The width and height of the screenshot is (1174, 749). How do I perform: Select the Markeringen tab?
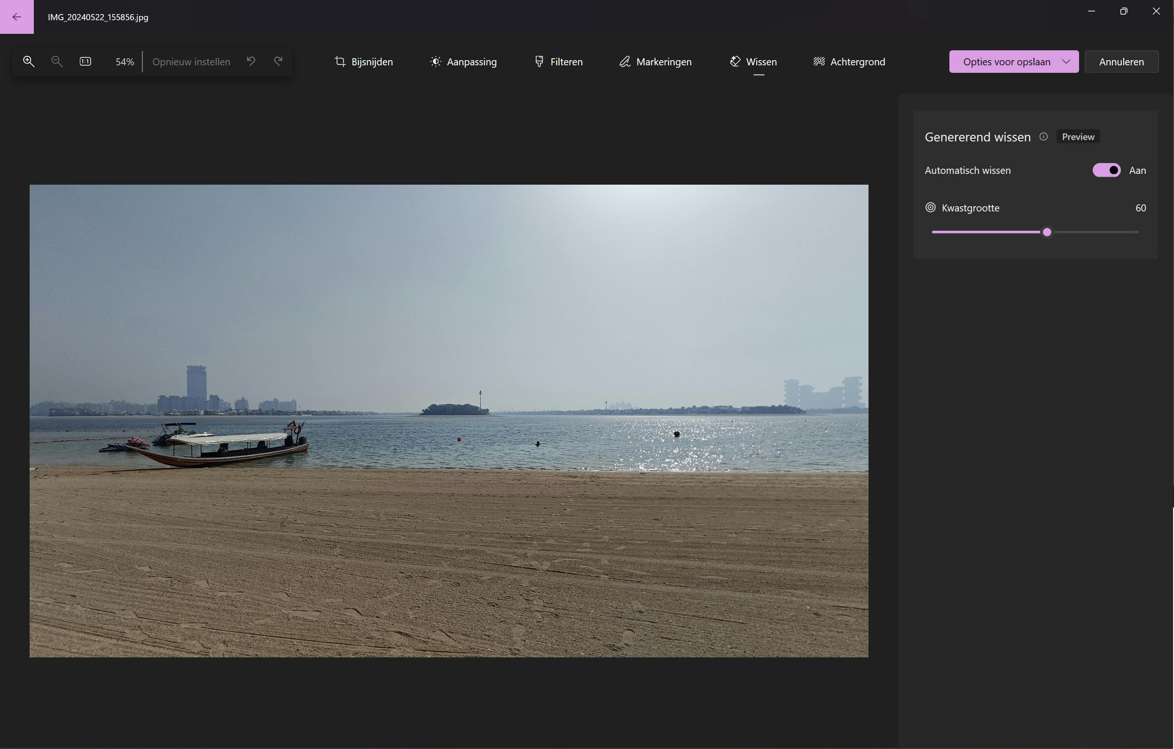pyautogui.click(x=655, y=62)
